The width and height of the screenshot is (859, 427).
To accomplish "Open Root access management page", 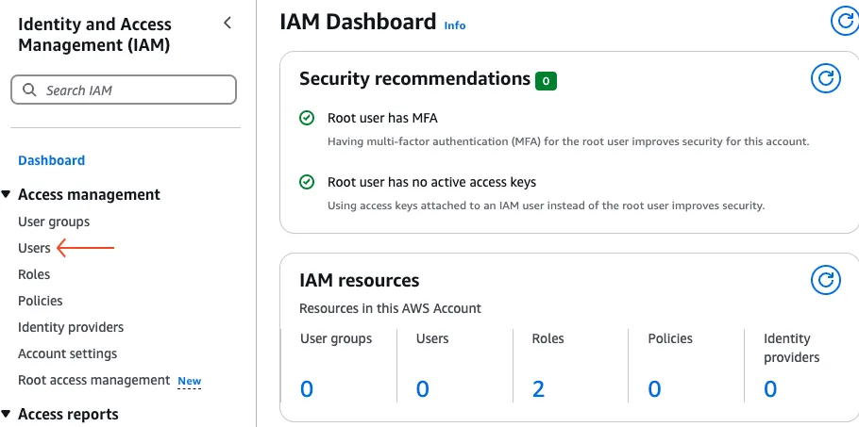I will (x=93, y=380).
